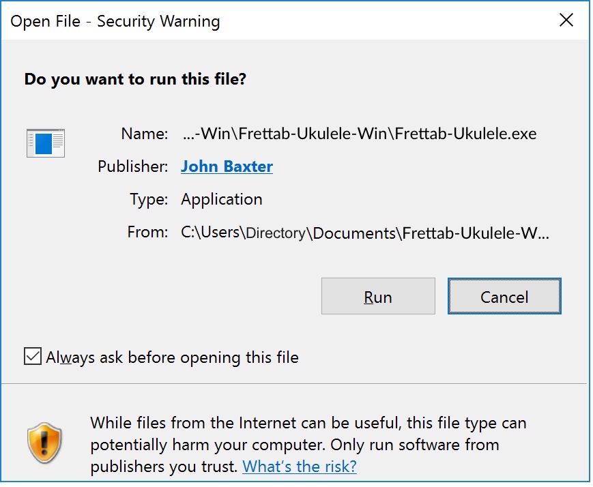Click the Application type value
Viewport: 593px width, 487px height.
[x=222, y=199]
